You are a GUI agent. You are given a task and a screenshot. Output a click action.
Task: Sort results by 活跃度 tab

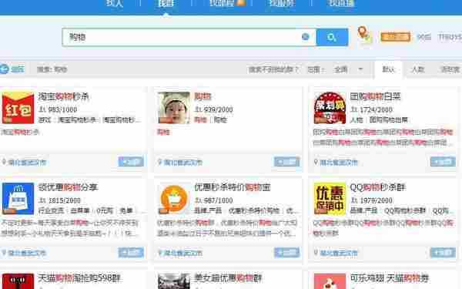450,69
